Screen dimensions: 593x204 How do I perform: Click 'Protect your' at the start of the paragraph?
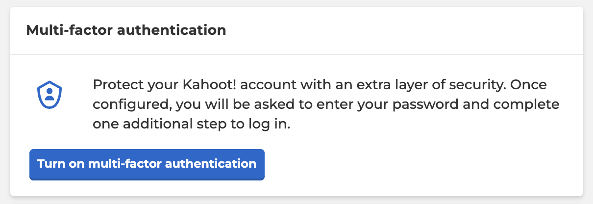coord(136,86)
